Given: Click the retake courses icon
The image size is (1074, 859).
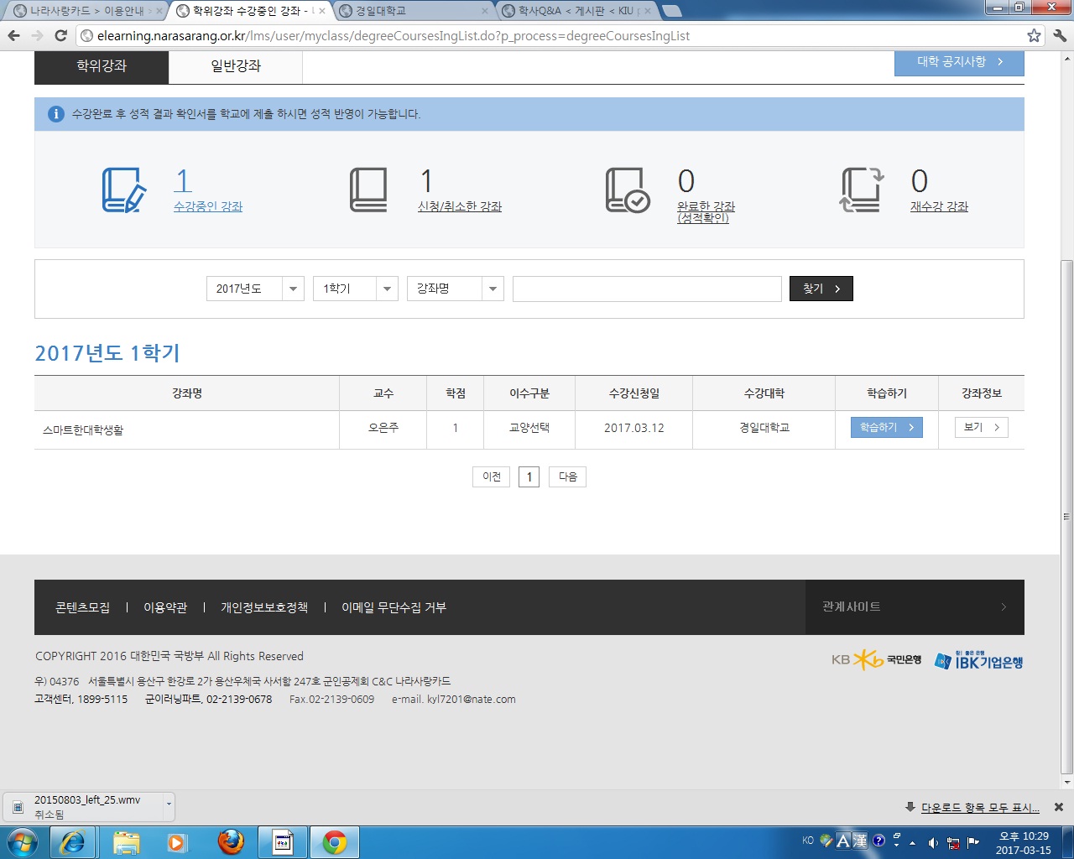Looking at the screenshot, I should [x=863, y=190].
